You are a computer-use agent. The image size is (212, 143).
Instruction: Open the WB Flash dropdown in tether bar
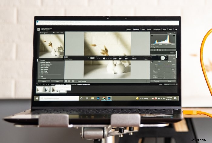[x=134, y=59]
